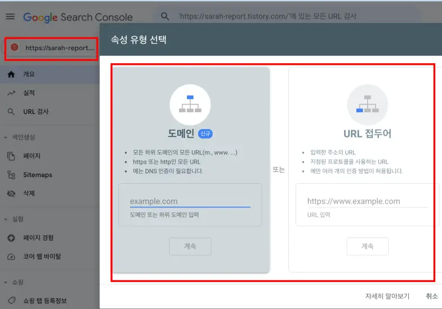Click the 신규 badge next to 도메인
The image size is (442, 309).
(206, 134)
